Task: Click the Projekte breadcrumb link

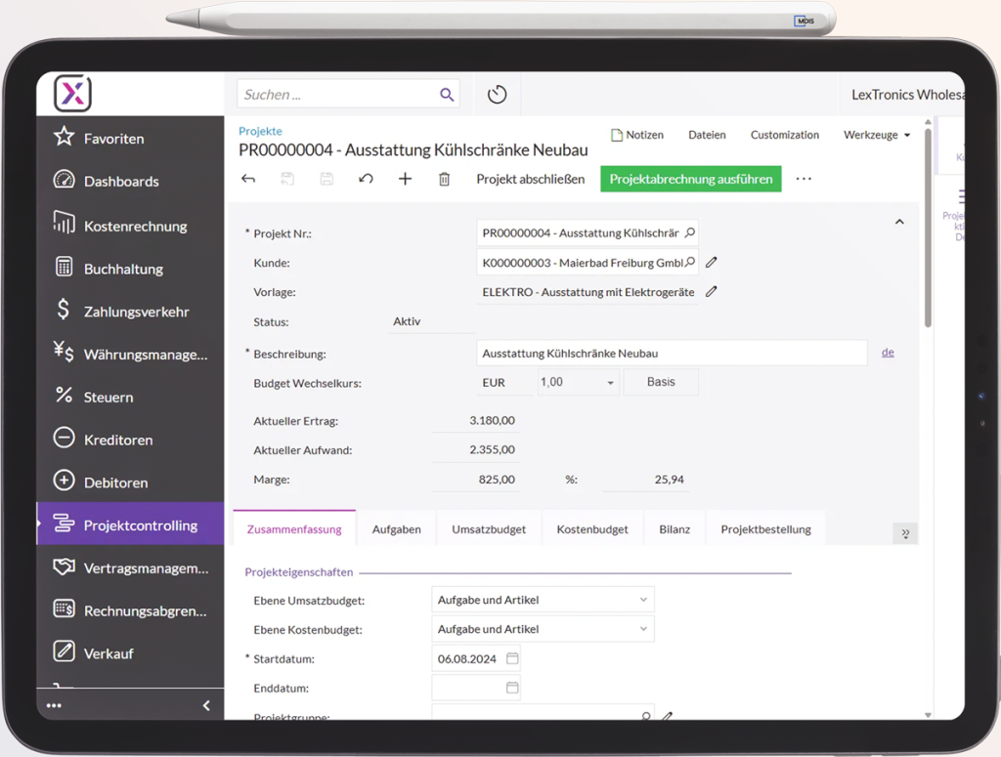Action: point(260,131)
